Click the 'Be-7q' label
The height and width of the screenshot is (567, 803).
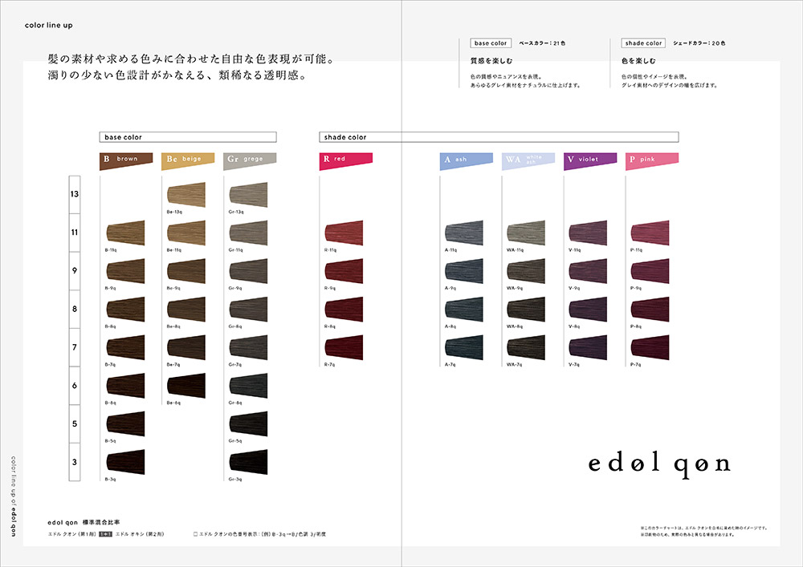point(173,365)
